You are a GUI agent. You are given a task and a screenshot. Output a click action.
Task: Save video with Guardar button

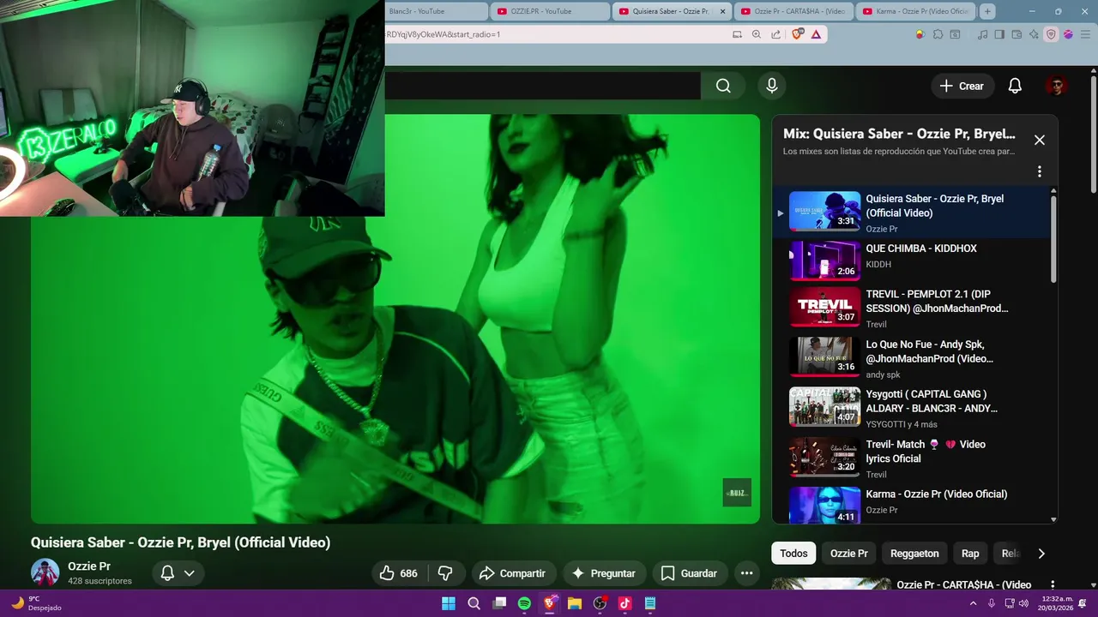(689, 573)
